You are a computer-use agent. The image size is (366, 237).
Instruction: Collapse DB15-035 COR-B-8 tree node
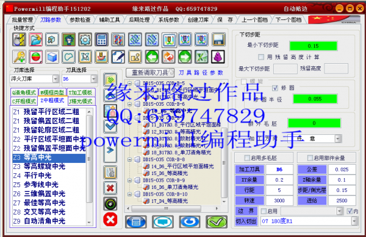tap(129, 160)
